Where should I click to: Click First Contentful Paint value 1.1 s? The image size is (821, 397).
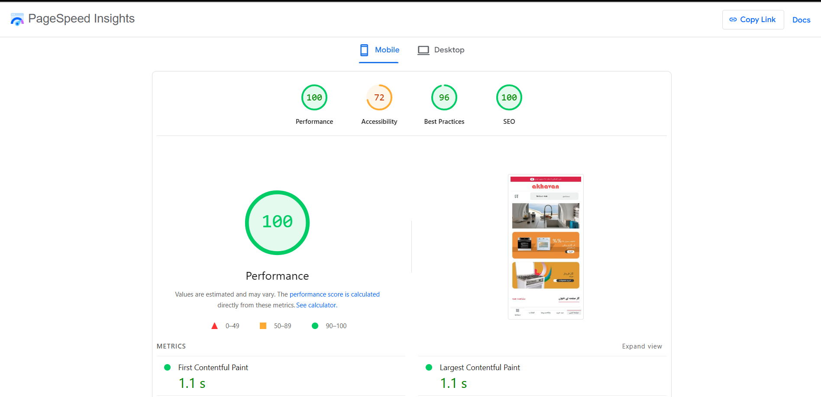pos(192,384)
